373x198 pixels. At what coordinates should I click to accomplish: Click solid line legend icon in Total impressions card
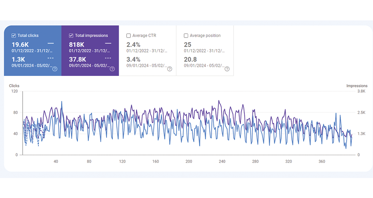point(108,43)
